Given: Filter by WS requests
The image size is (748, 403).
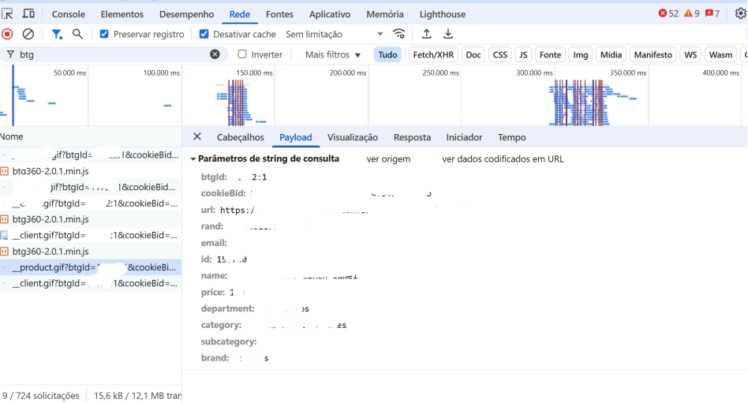Looking at the screenshot, I should pos(690,54).
